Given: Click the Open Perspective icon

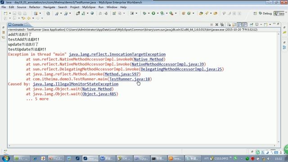Looking at the screenshot, I should [255, 13].
